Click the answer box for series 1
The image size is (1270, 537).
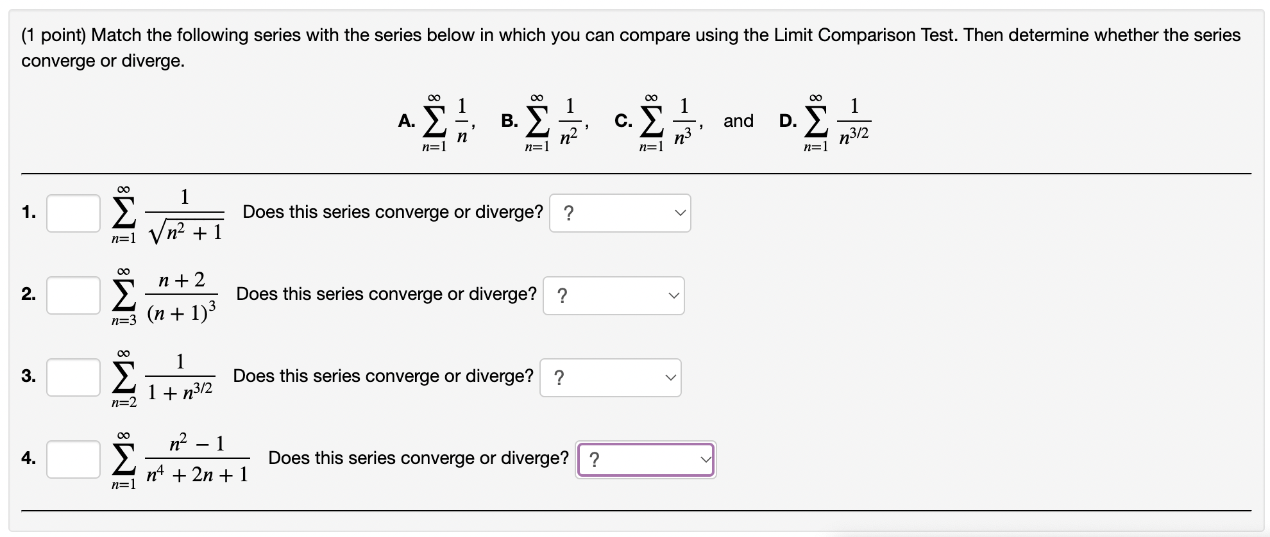coord(72,212)
